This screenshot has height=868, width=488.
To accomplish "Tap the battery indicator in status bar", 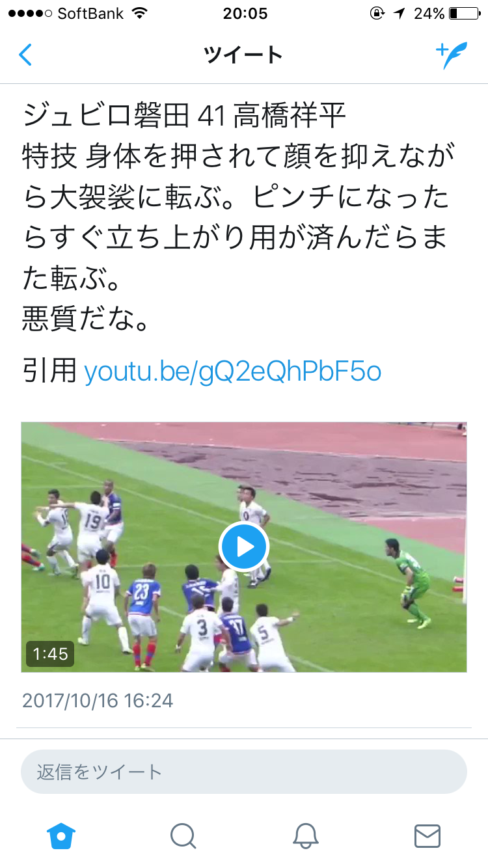I will pos(463,13).
